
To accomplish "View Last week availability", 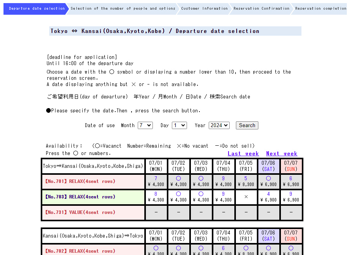I will 243,153.
